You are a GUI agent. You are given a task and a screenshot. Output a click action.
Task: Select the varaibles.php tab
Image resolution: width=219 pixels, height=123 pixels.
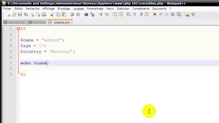click(x=60, y=22)
